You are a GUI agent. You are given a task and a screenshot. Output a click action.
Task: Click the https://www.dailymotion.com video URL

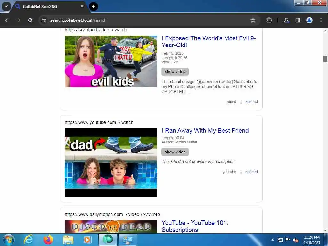[x=112, y=214]
